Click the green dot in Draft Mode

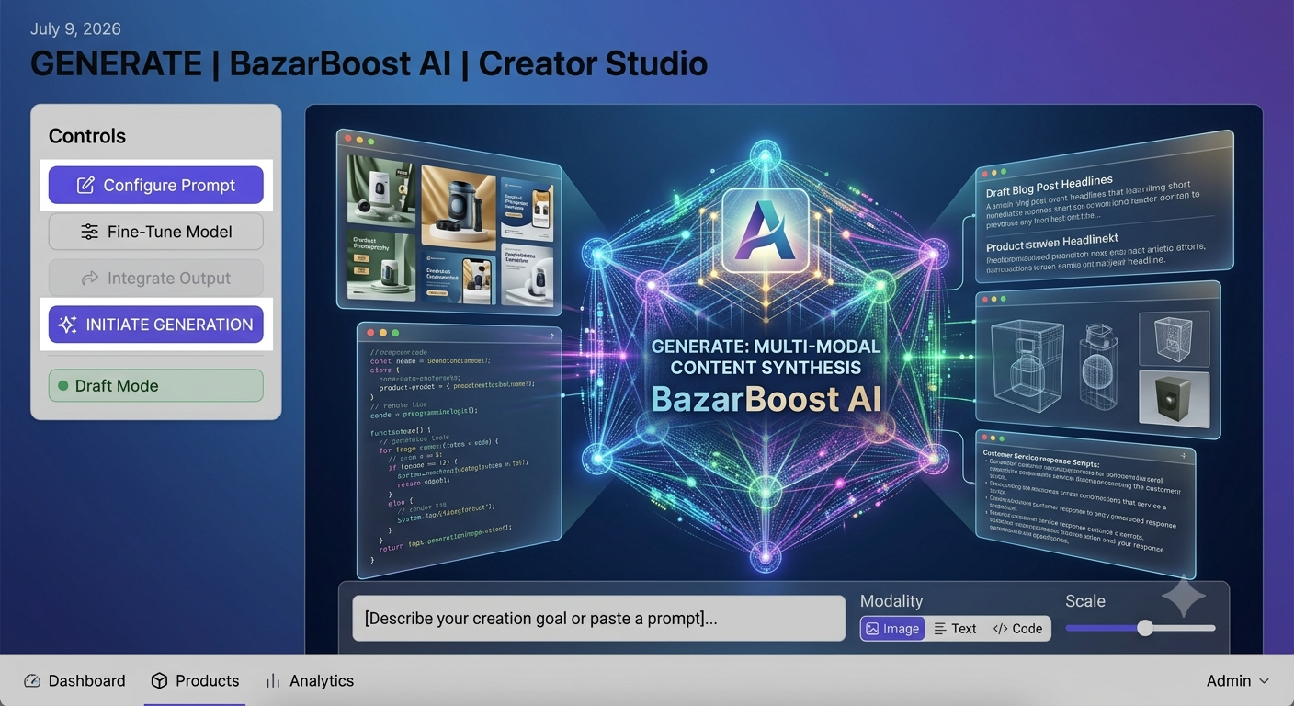point(63,386)
